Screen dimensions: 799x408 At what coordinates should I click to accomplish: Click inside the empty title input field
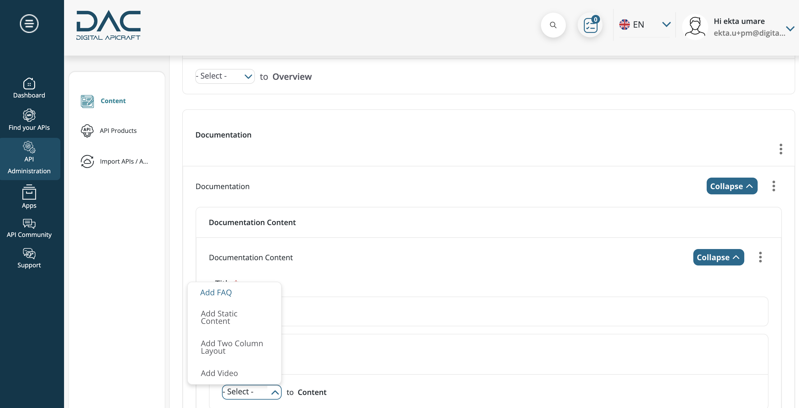[488, 311]
